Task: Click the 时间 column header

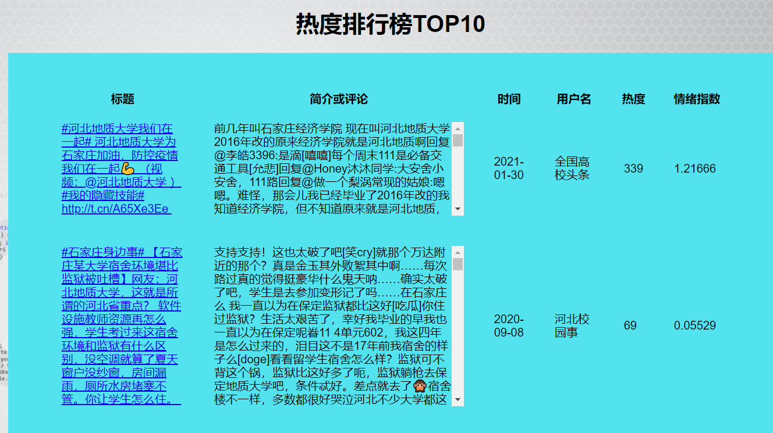Action: [x=509, y=99]
